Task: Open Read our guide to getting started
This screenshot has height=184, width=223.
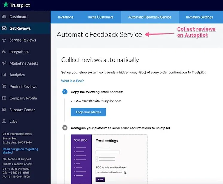Action: pyautogui.click(x=20, y=151)
